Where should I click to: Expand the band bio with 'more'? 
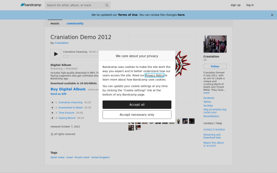pos(206,93)
